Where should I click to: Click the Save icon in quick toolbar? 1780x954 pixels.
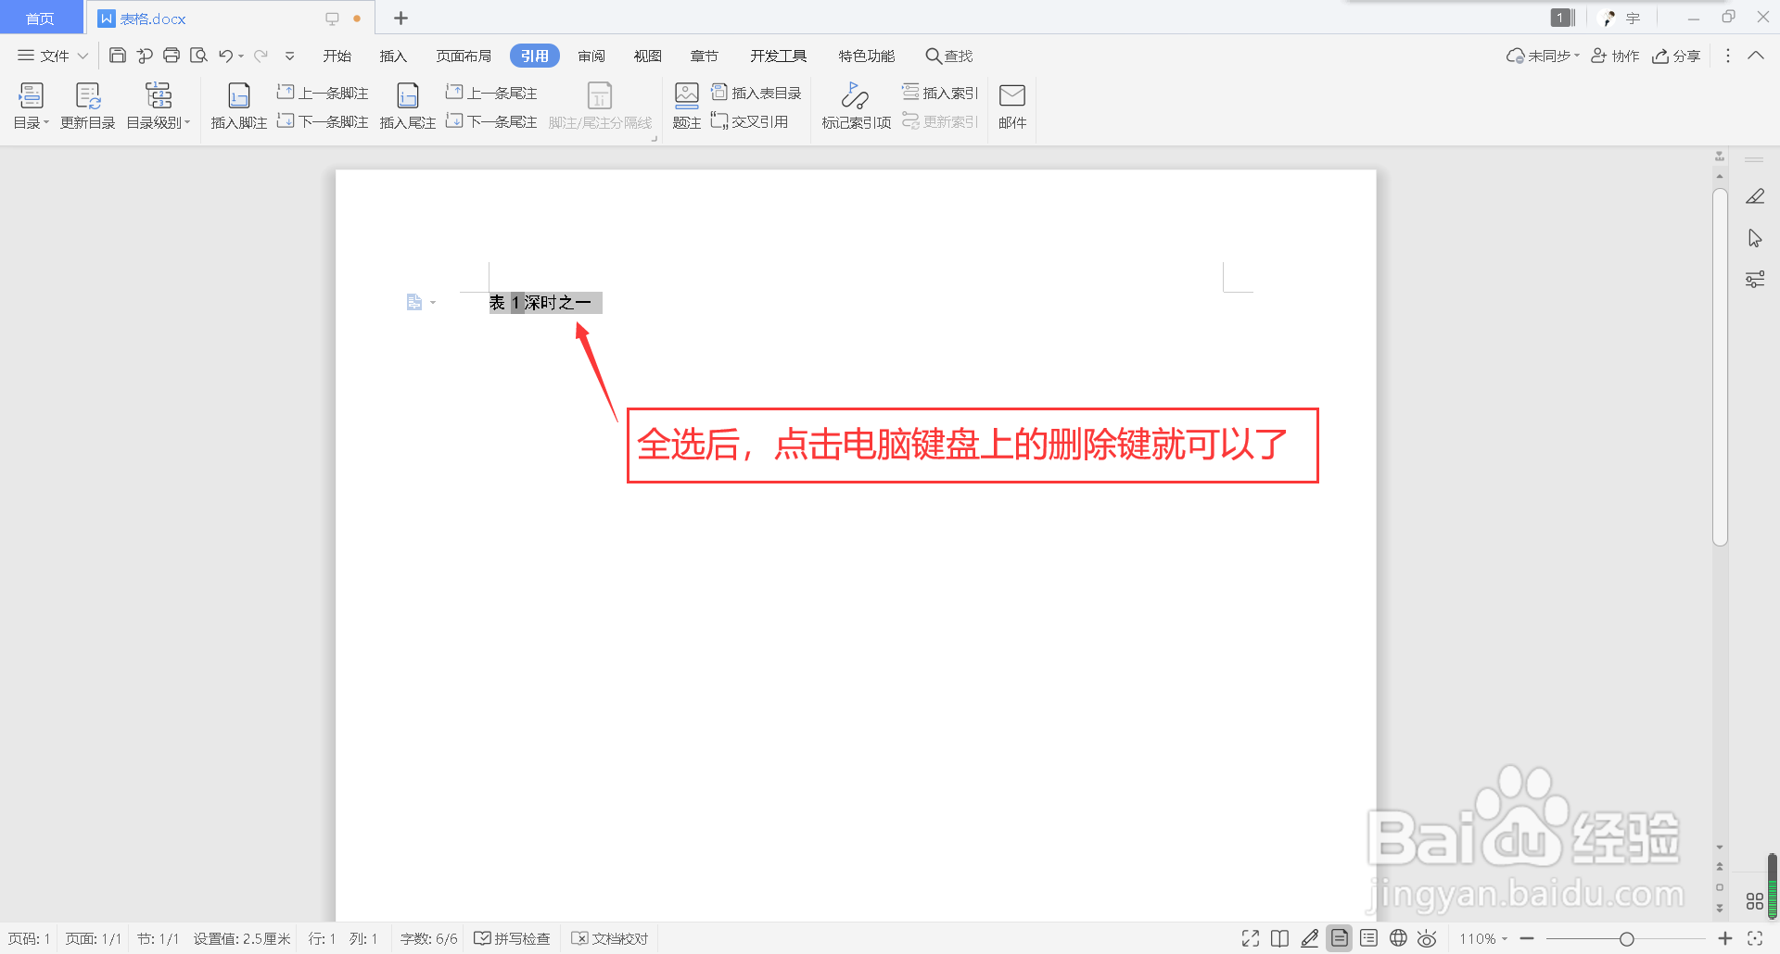[x=118, y=56]
